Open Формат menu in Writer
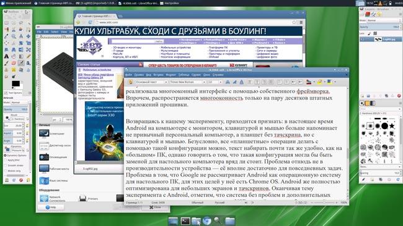The width and height of the screenshot is (403, 226). (x=170, y=75)
